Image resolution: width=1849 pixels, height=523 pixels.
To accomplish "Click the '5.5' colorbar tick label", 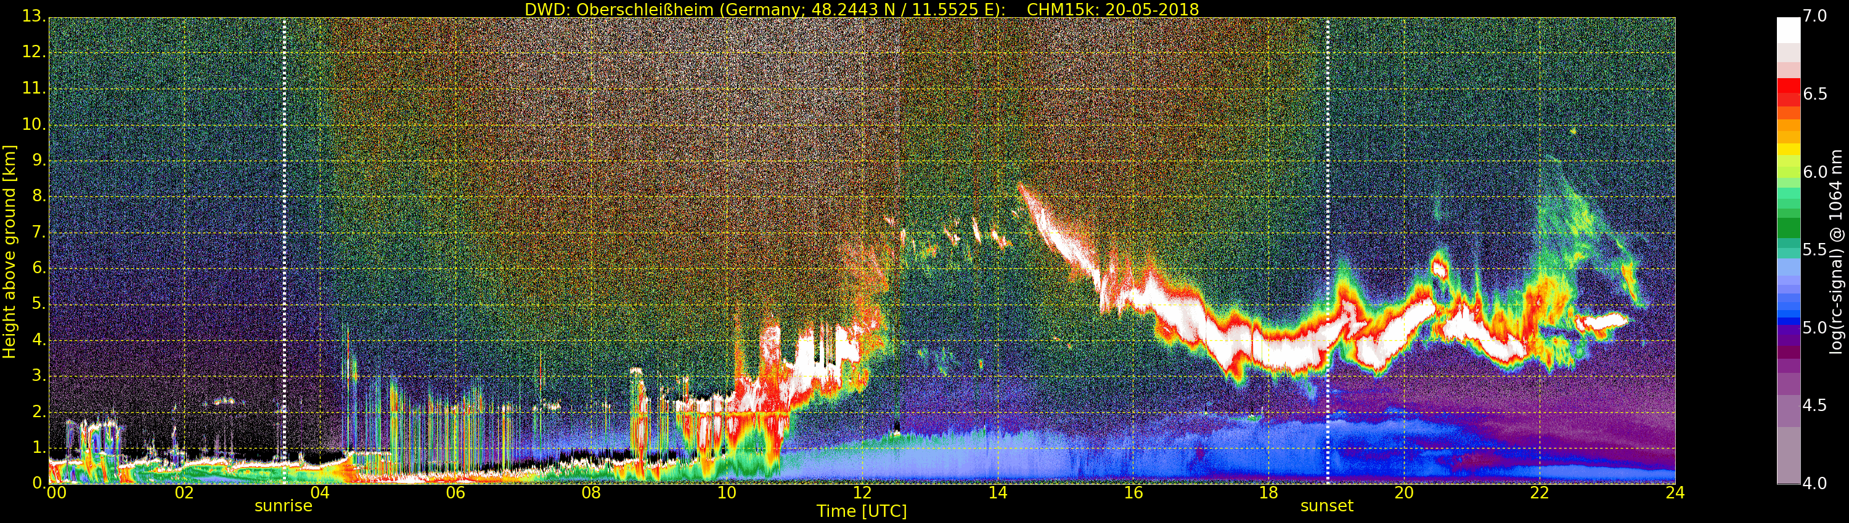I will (1815, 250).
